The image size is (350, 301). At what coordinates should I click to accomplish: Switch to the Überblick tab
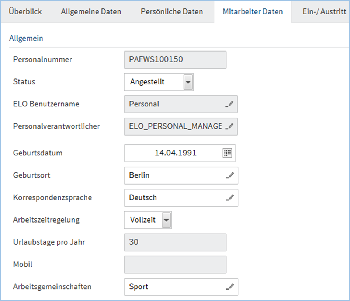tap(25, 11)
